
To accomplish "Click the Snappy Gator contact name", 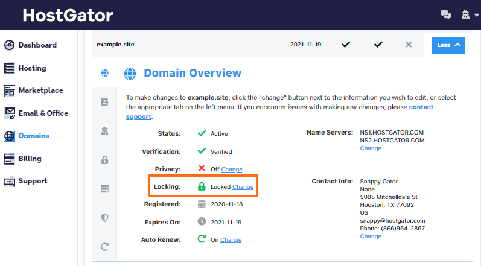I will pos(379,182).
